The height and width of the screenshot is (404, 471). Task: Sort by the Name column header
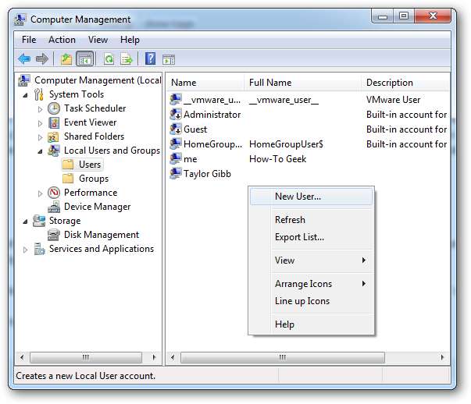click(205, 83)
